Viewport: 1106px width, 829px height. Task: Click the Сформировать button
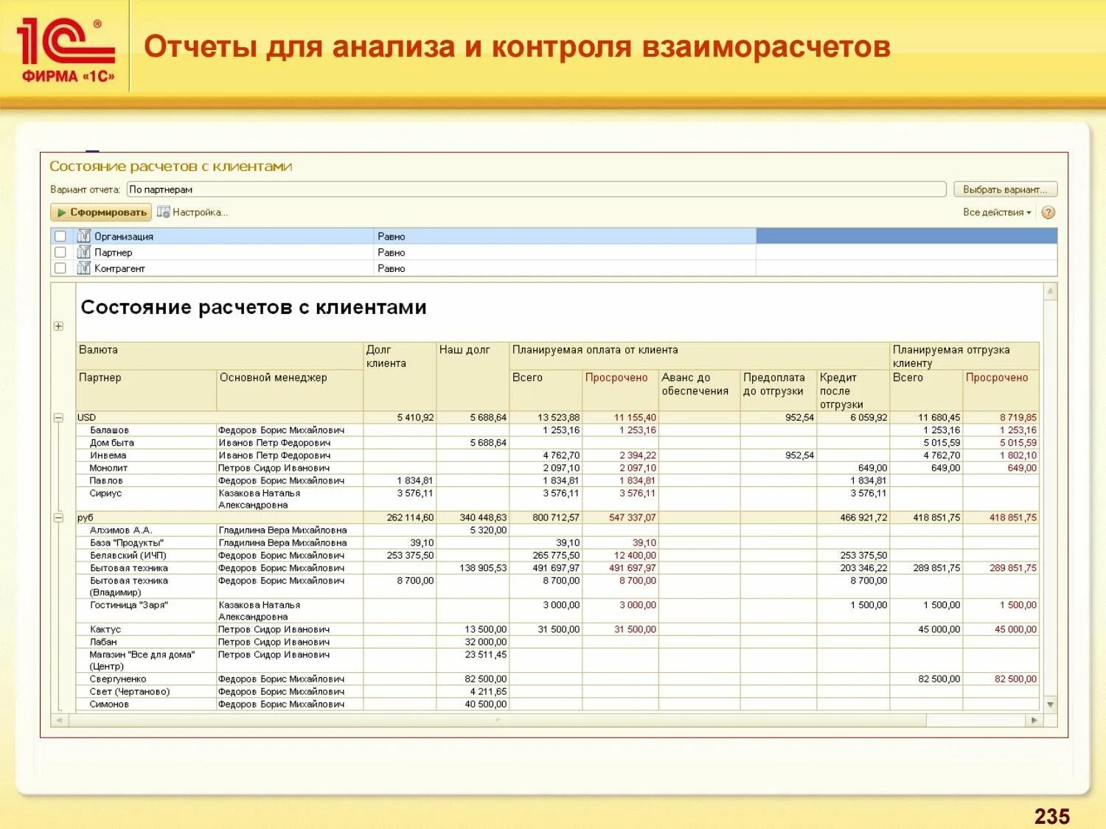pyautogui.click(x=101, y=212)
